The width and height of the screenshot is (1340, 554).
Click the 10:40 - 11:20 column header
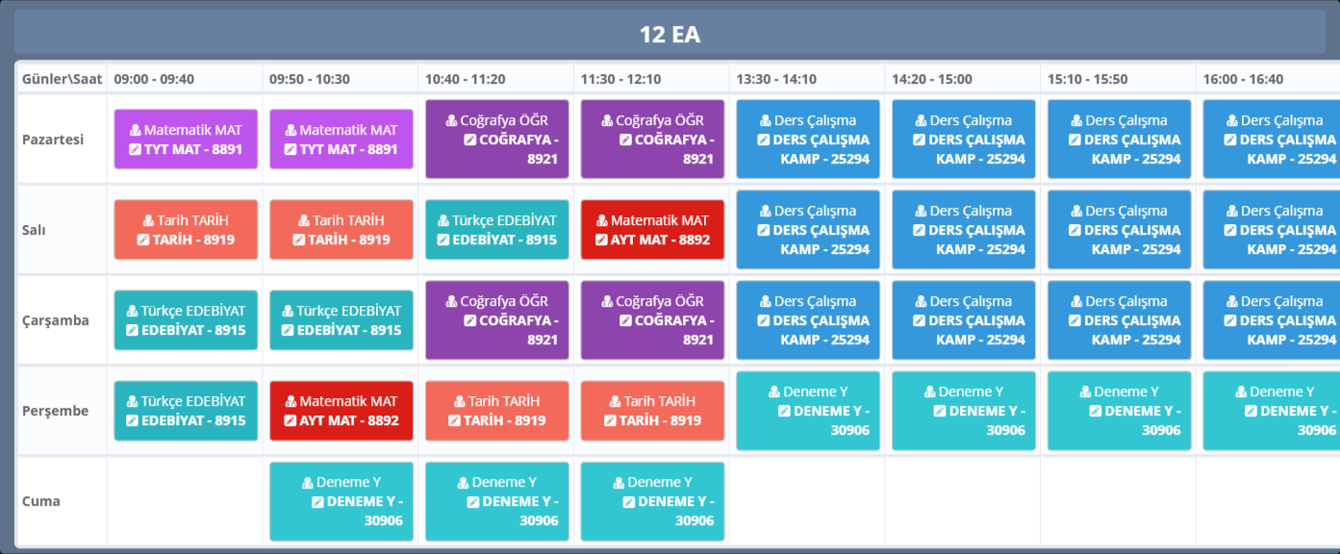pyautogui.click(x=465, y=79)
